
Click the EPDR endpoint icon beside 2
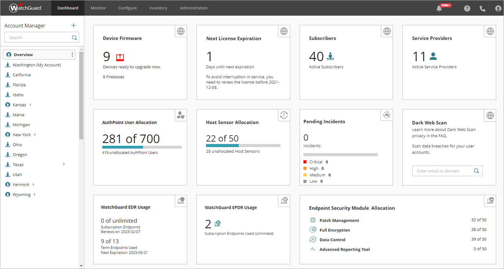[217, 223]
